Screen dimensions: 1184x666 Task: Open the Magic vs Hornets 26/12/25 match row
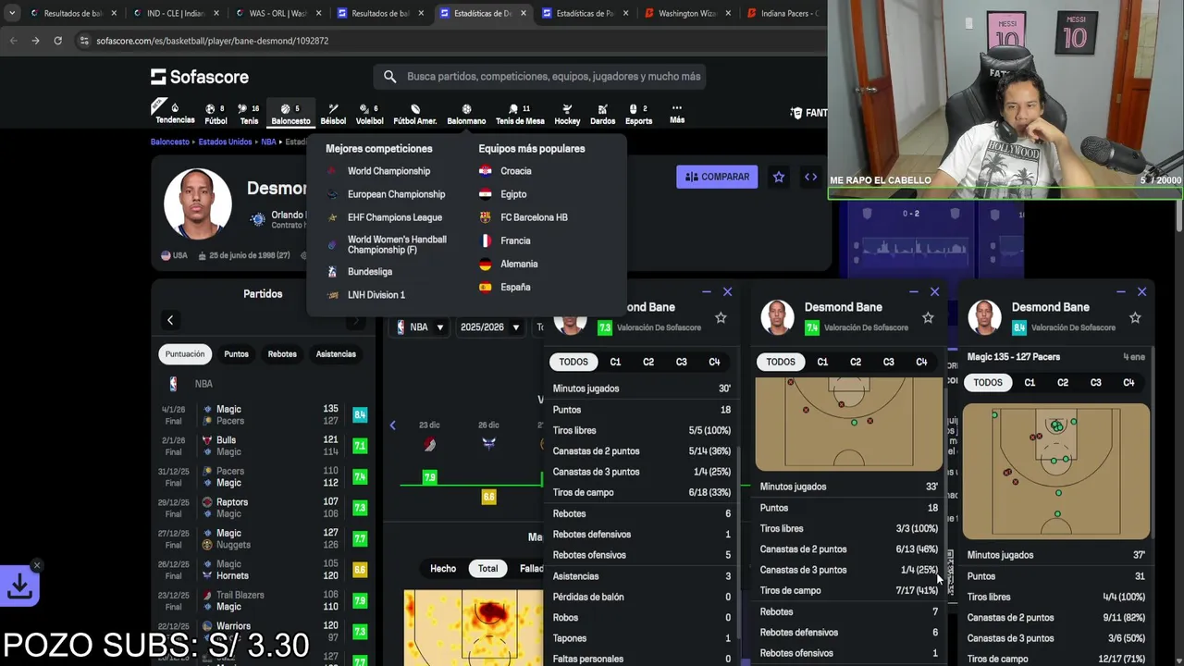264,570
